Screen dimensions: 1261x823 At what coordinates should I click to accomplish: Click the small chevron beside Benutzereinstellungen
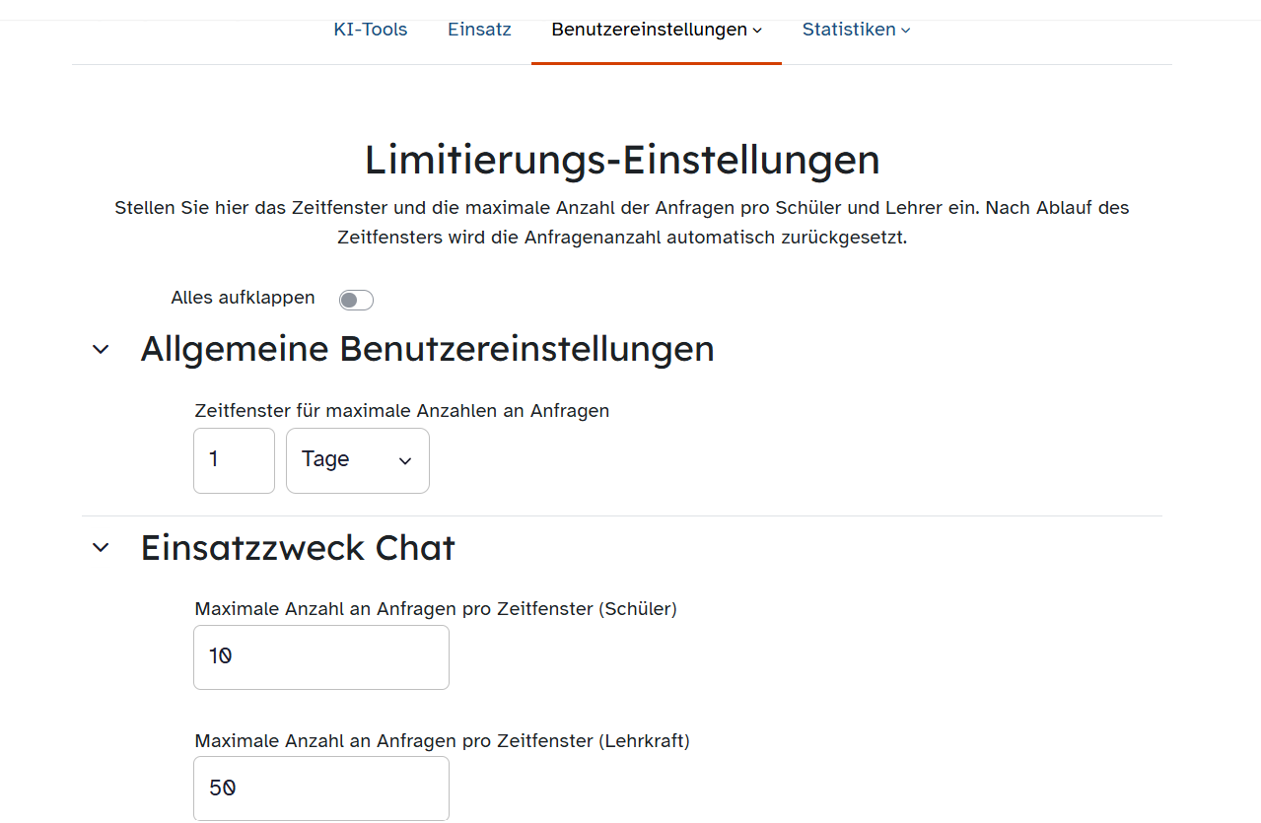[x=757, y=31]
